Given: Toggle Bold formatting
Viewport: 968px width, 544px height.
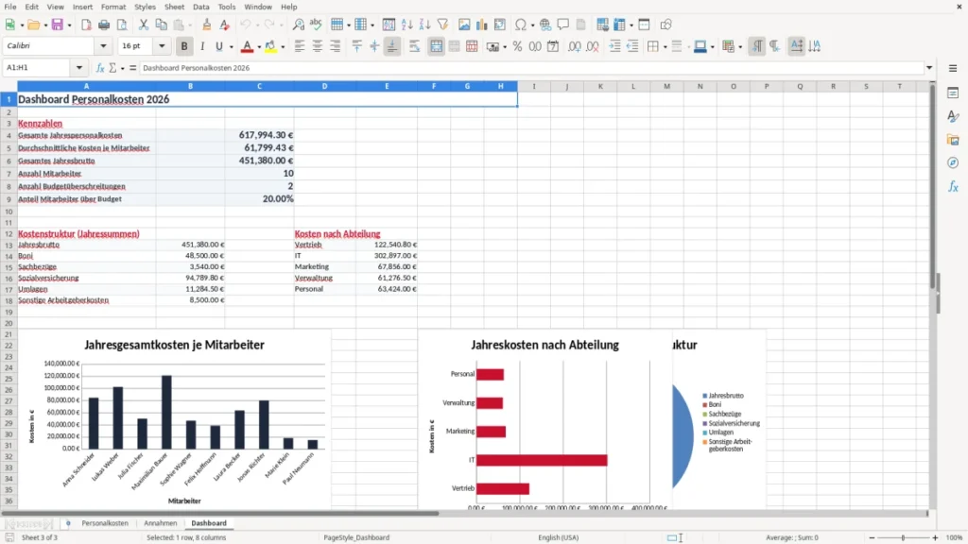Looking at the screenshot, I should click(184, 46).
